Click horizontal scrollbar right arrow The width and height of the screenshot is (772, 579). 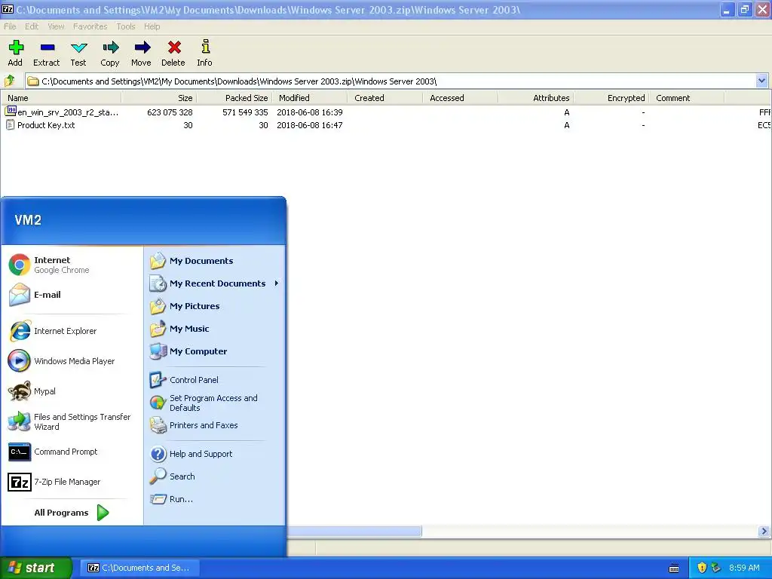coord(764,532)
